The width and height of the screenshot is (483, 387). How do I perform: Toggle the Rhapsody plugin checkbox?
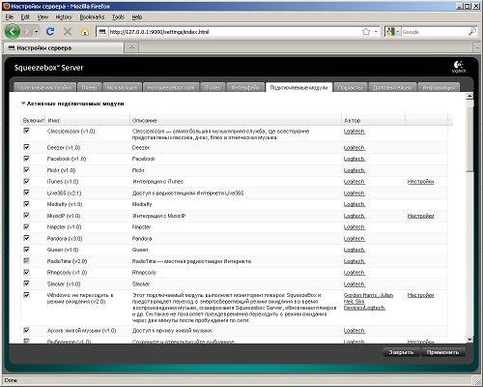tap(26, 272)
